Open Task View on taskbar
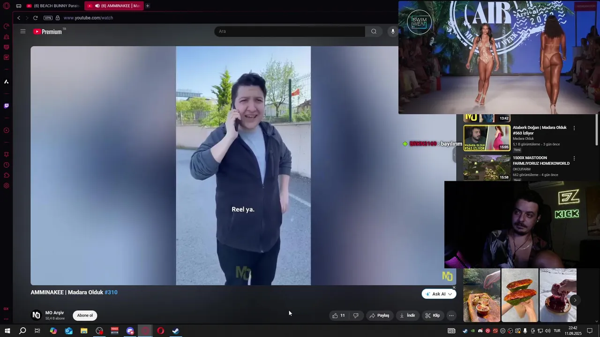600x337 pixels. [37, 331]
